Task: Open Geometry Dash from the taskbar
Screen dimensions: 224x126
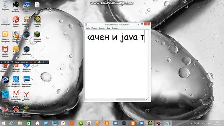Action: [150, 123]
